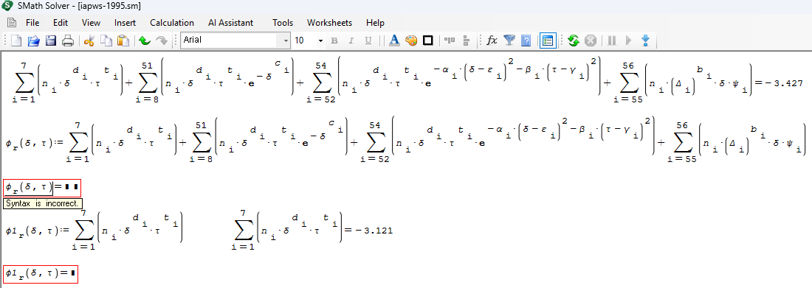The width and height of the screenshot is (812, 288).
Task: Open the Tools menu
Action: coord(283,23)
